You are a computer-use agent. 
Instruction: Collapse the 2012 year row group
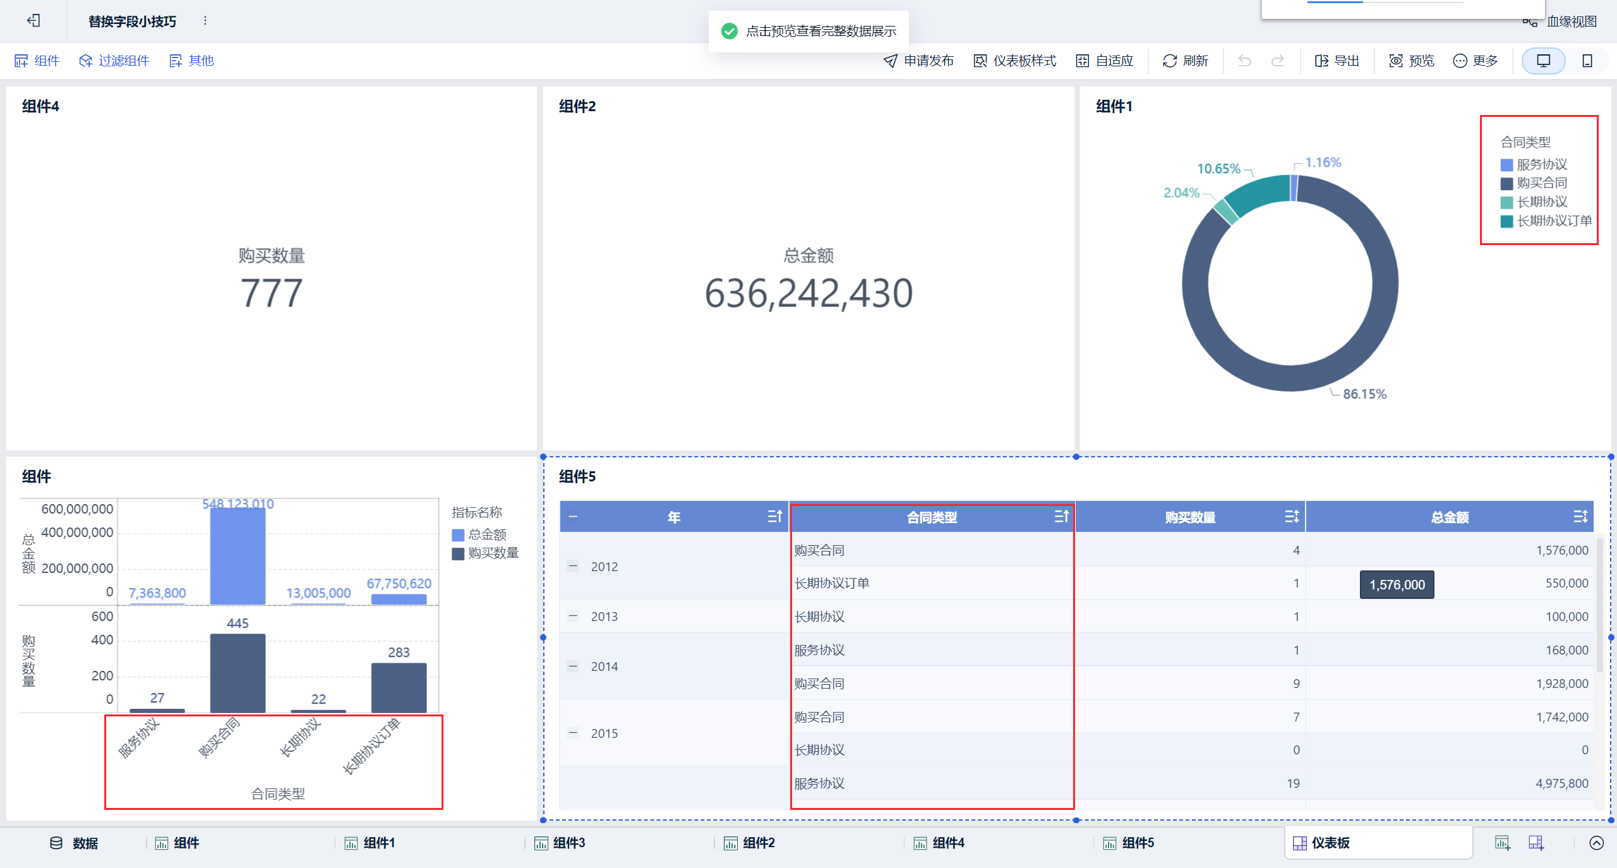pos(573,567)
